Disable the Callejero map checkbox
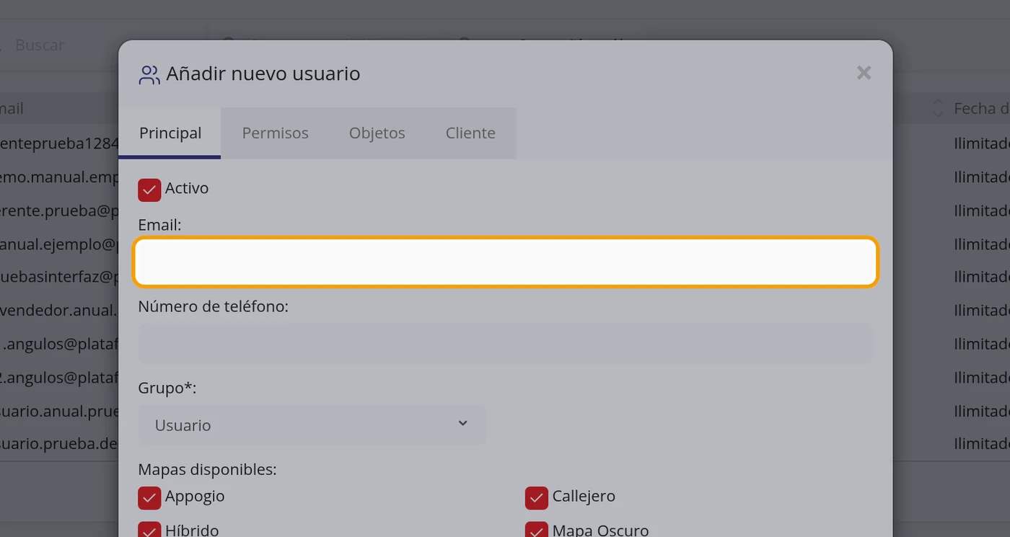Screen dimensions: 1010x537 tap(537, 497)
